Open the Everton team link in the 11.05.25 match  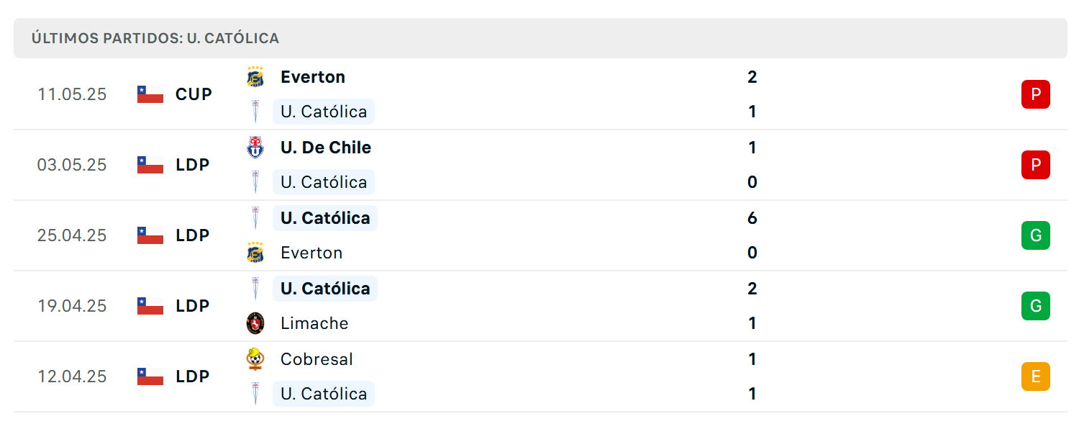coord(313,77)
